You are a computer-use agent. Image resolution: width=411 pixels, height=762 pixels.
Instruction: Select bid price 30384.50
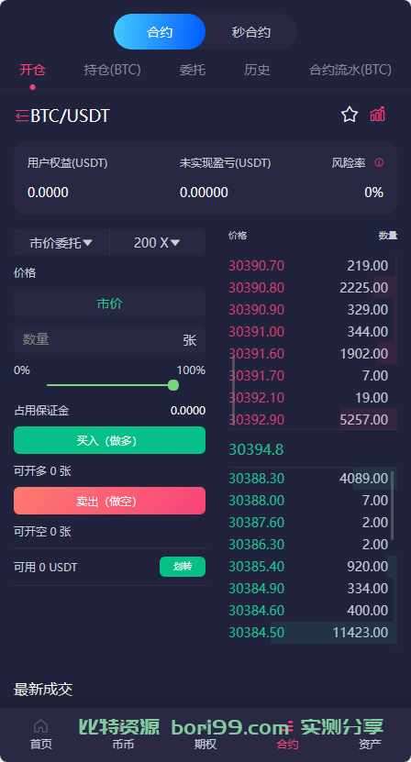click(x=256, y=632)
